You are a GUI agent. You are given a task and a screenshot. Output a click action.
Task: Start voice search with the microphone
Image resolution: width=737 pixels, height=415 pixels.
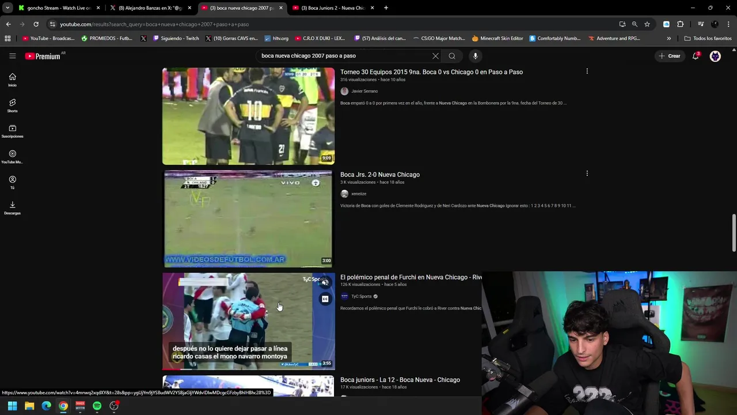point(475,56)
